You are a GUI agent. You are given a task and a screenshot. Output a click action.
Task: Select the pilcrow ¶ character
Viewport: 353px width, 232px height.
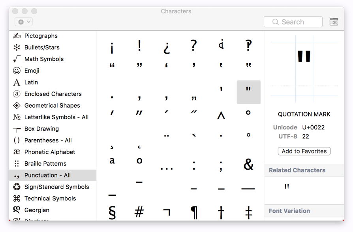click(194, 212)
